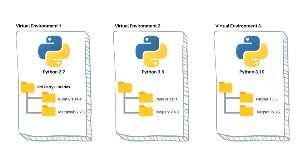Select the root folder under Python 3.10
The image size is (306, 157).
tap(226, 87)
